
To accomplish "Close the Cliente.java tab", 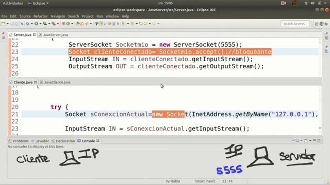I will click(36, 82).
